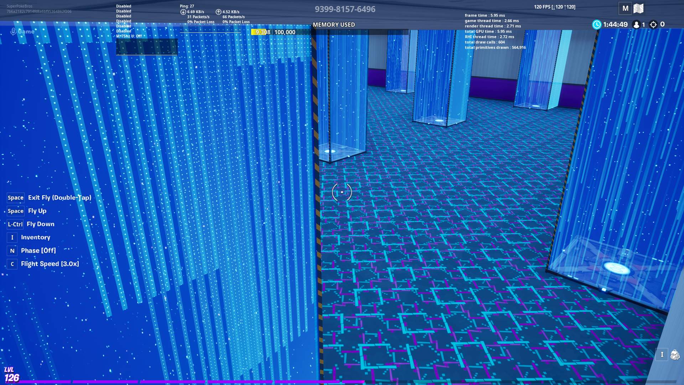This screenshot has width=684, height=385.
Task: Click the Fly Up prompt
Action: point(37,211)
